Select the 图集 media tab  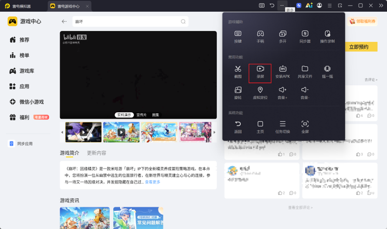tap(156, 115)
